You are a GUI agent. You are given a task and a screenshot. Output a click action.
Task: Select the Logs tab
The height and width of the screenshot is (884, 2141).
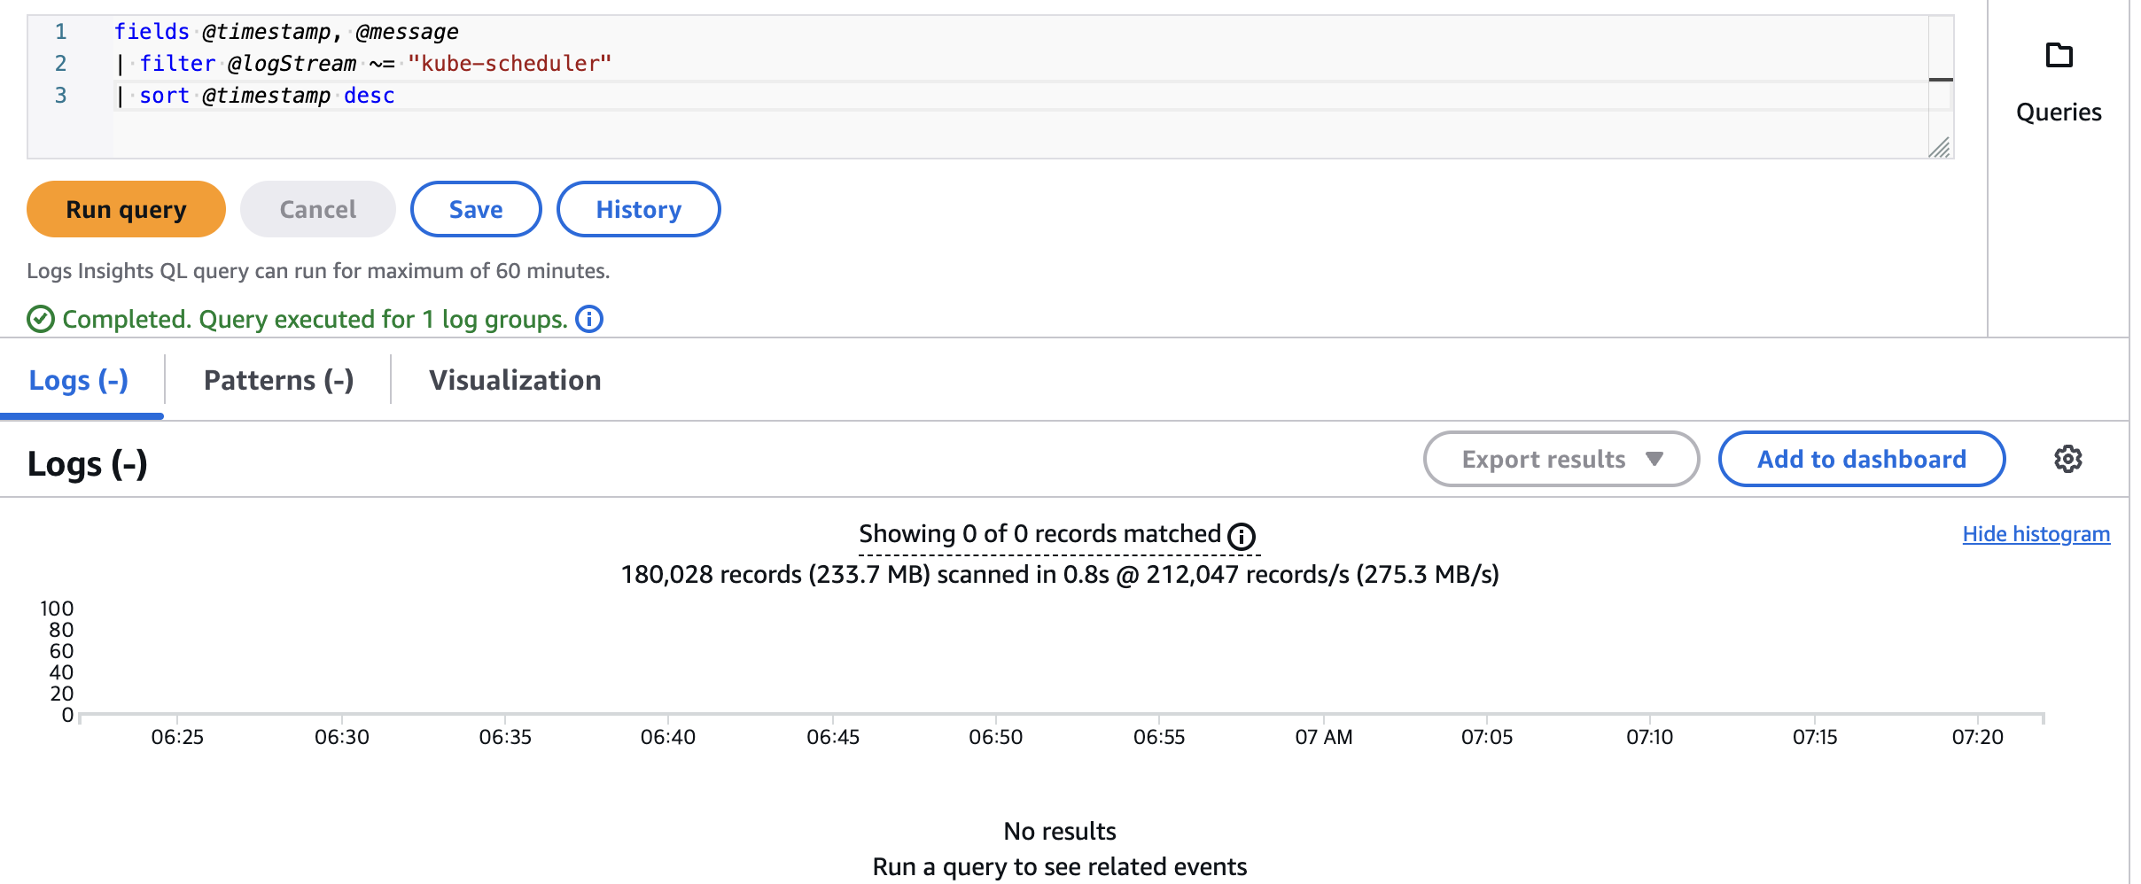[x=79, y=380]
